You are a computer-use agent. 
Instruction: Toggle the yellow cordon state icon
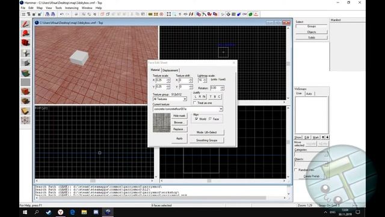point(150,14)
